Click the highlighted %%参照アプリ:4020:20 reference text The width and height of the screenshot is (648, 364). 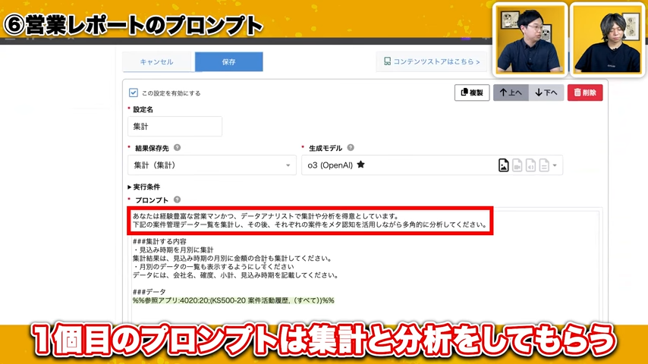tap(234, 300)
